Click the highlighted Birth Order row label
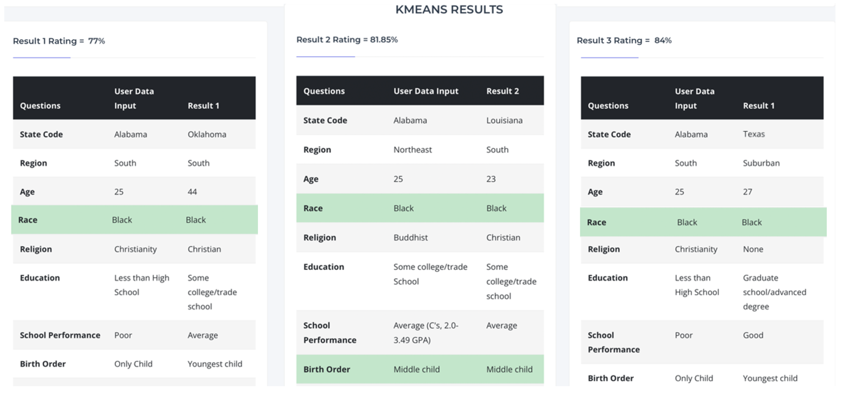844x400 pixels. coord(327,369)
